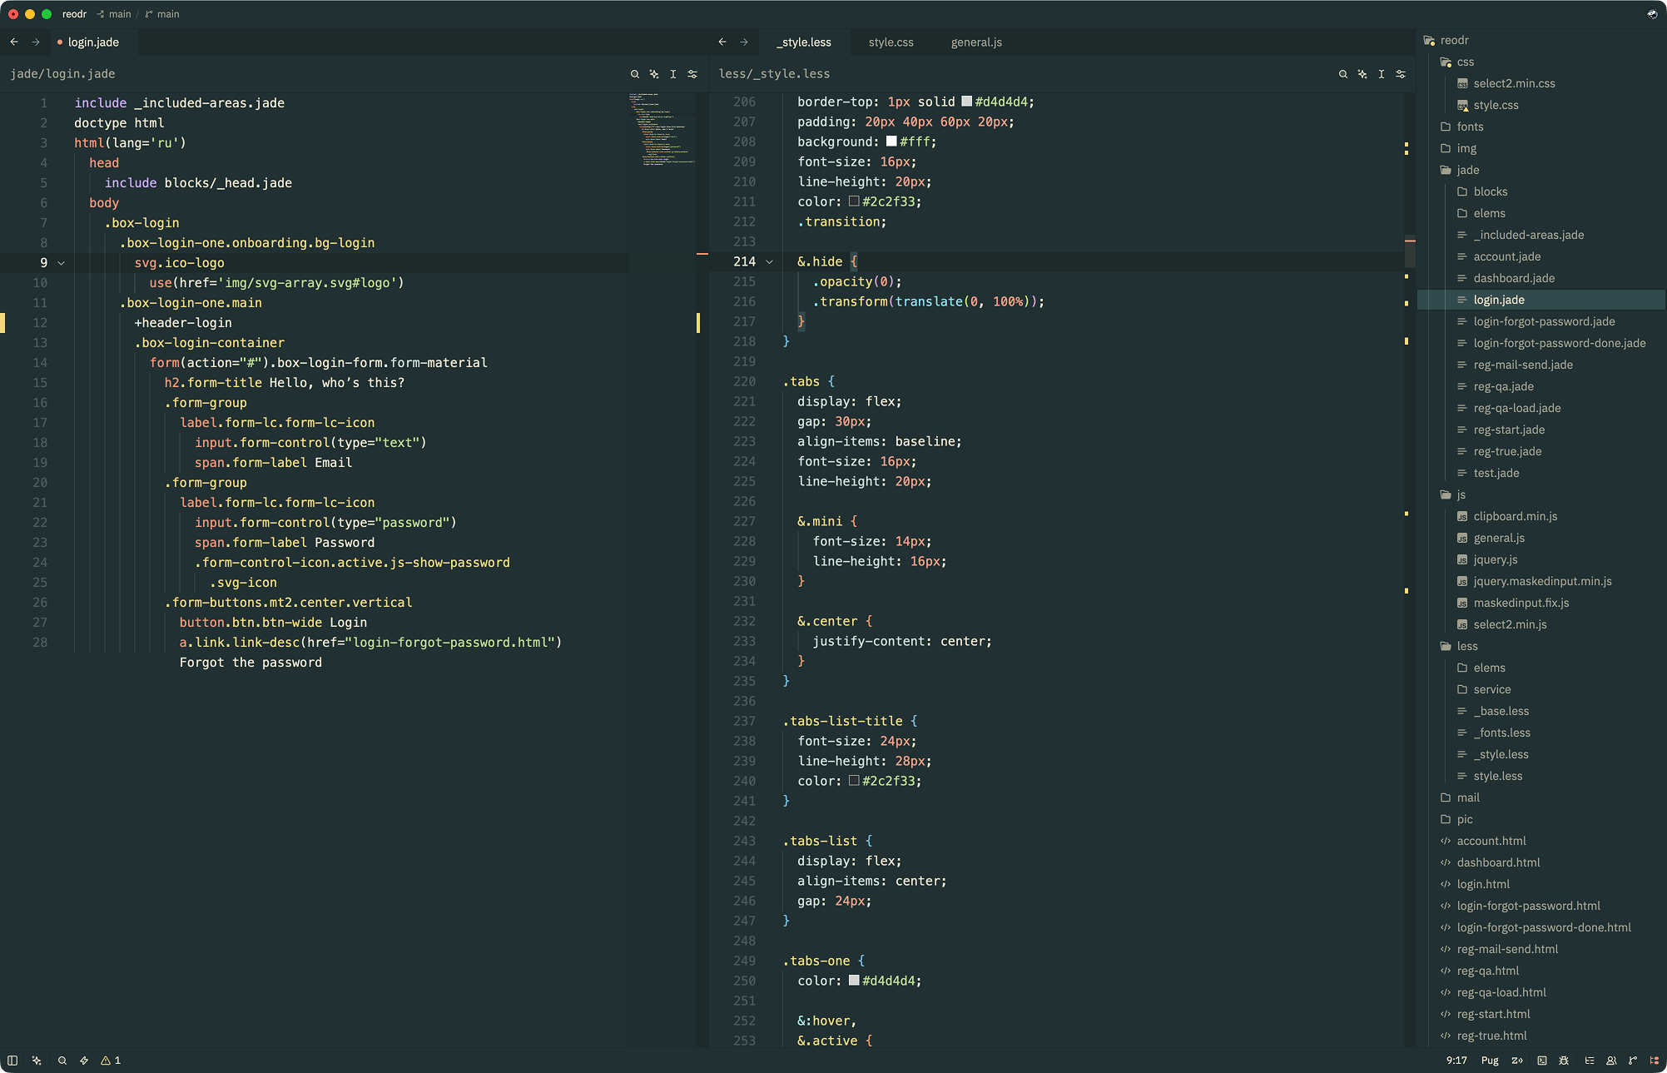Screen dimensions: 1667x1073
Task: Open inline assist in _style.less toolbar
Action: 1362,74
